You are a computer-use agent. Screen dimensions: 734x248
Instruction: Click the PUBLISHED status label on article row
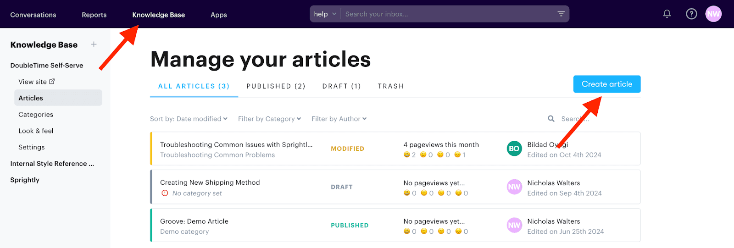click(350, 225)
